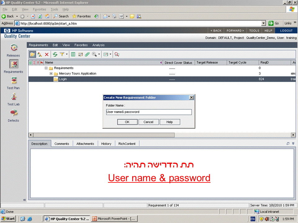Click the Select Columns toolbar icon

73,55
